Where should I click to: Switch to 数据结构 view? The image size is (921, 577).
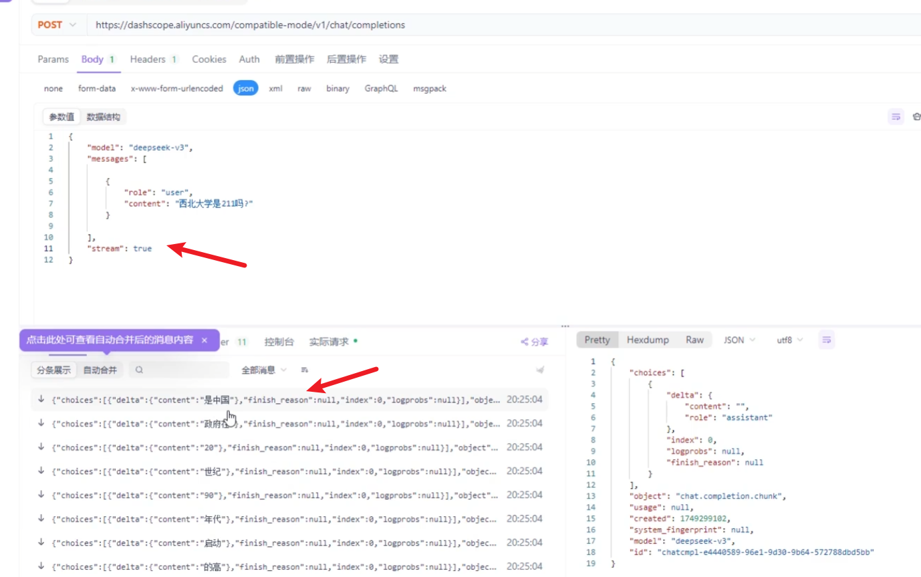(104, 117)
